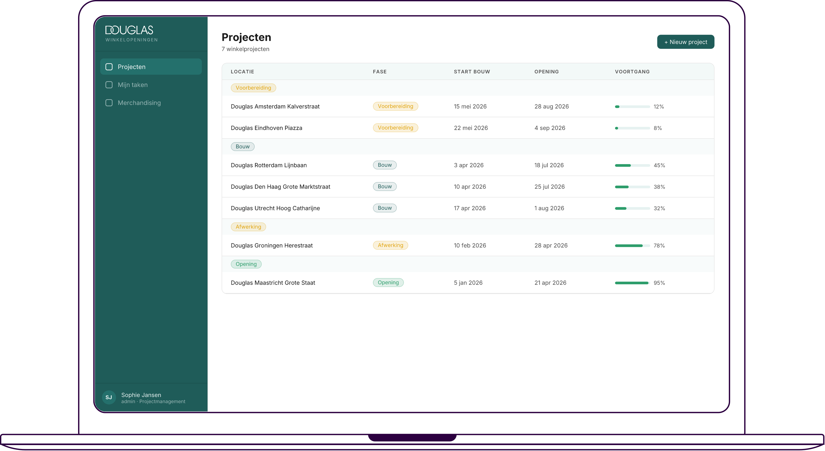Click the Mijn taken sidebar icon
825x451 pixels.
[109, 85]
